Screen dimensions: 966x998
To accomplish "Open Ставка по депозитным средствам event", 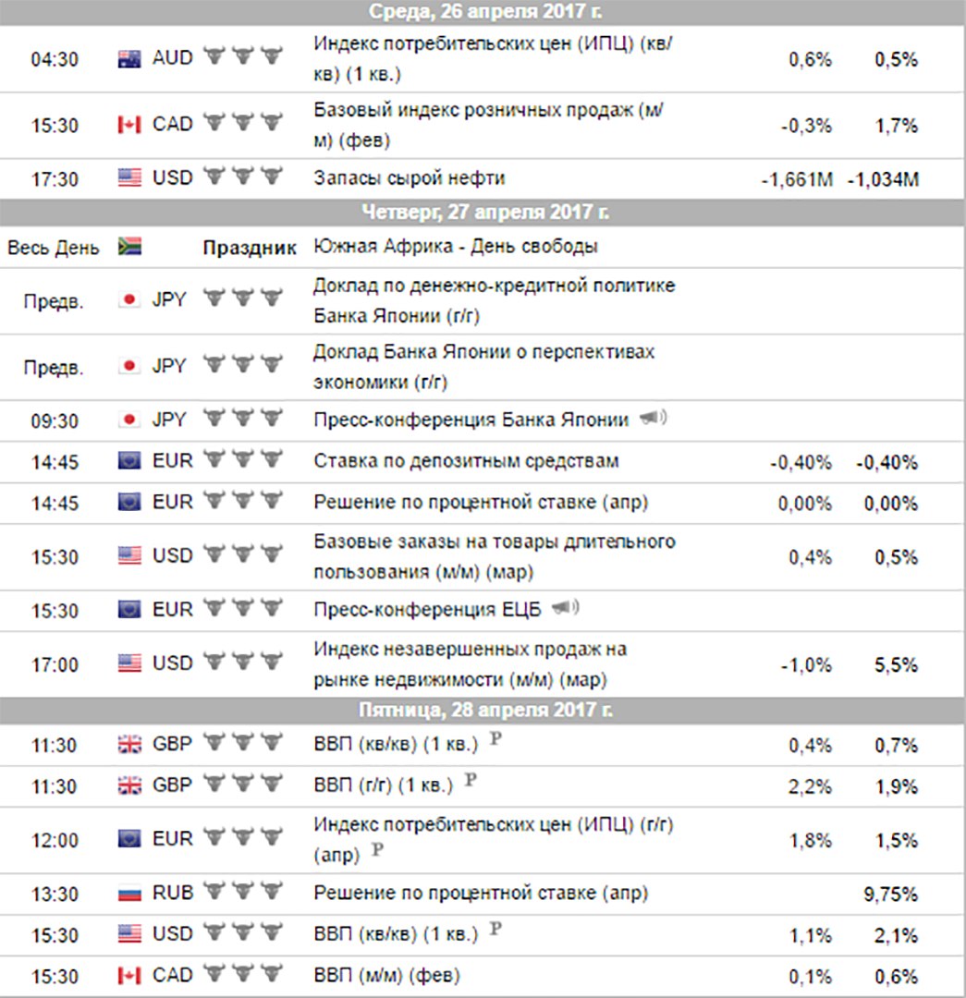I will click(466, 461).
